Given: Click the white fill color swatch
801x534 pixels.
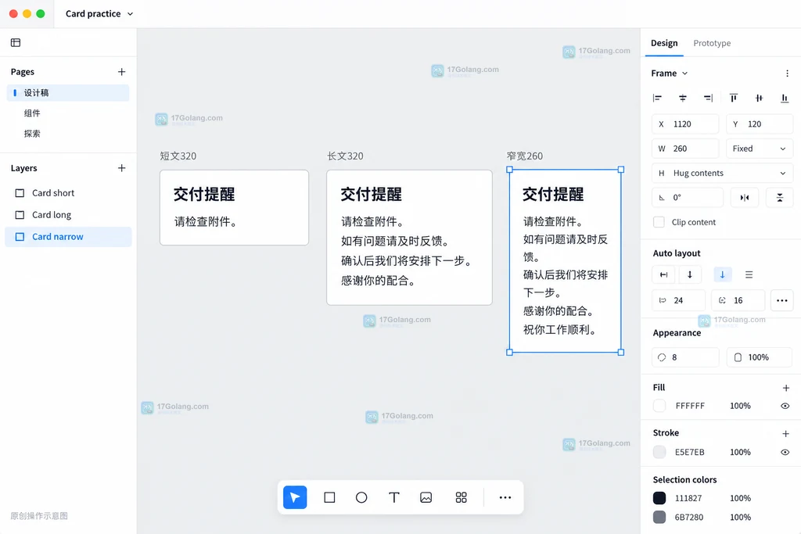Looking at the screenshot, I should tap(659, 406).
